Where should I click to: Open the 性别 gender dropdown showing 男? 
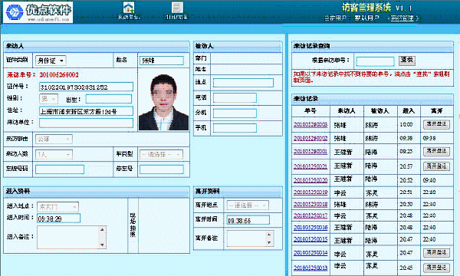coord(49,99)
